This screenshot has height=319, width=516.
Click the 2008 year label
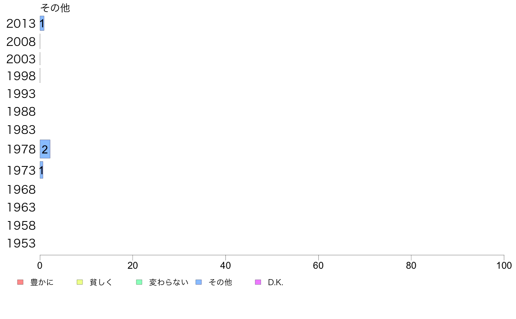[x=21, y=42]
